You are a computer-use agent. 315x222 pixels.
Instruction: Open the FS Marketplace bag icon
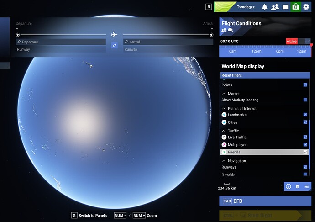295,7
